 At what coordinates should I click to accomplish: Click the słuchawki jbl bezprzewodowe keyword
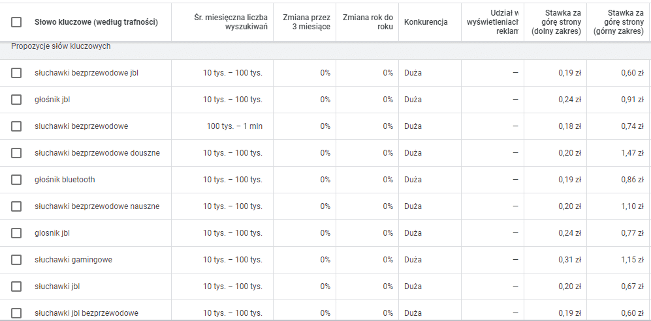86,313
